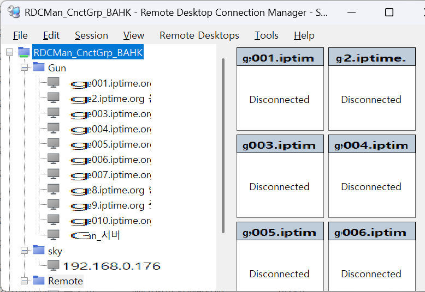Click the g001.iptim thumbnail title bar
Viewport: 425px width, 292px height.
tap(280, 57)
